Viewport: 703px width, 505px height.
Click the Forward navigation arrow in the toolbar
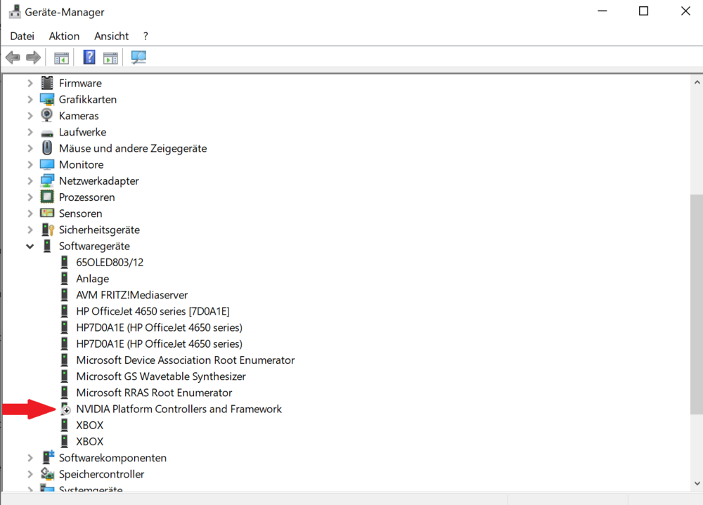click(33, 57)
